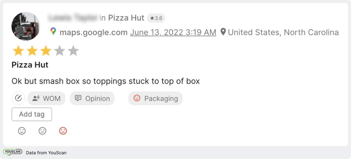Set sentiment to positive smiley face
351x159 pixels.
pos(22,131)
